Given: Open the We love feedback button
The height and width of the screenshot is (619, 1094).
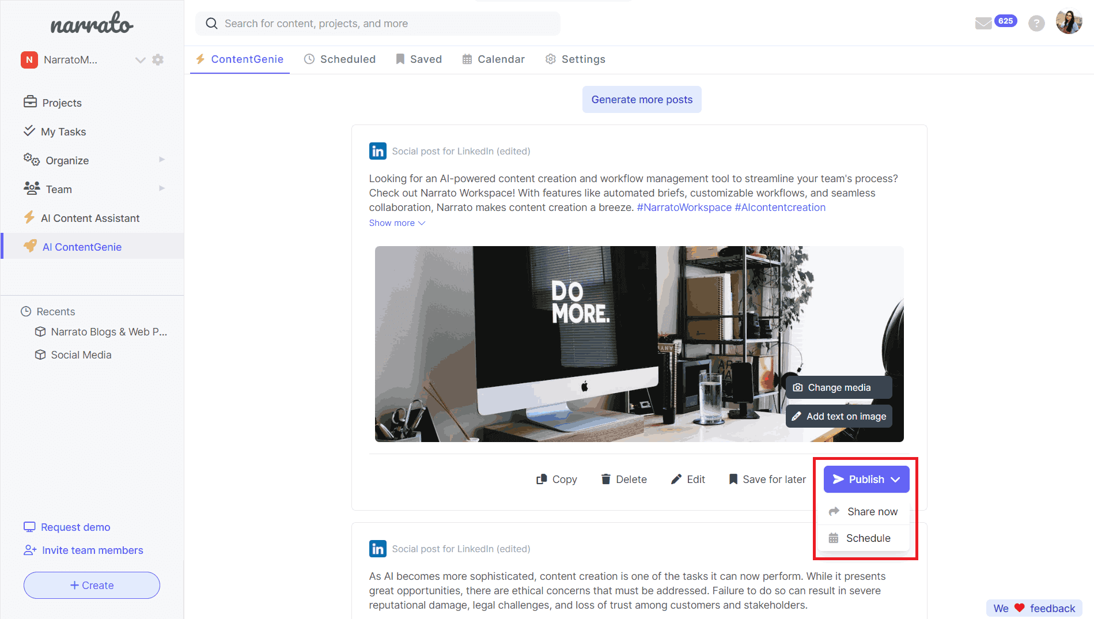Looking at the screenshot, I should pos(1034,608).
